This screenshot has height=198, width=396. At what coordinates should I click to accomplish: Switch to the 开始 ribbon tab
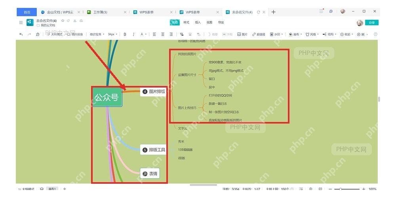coord(175,23)
